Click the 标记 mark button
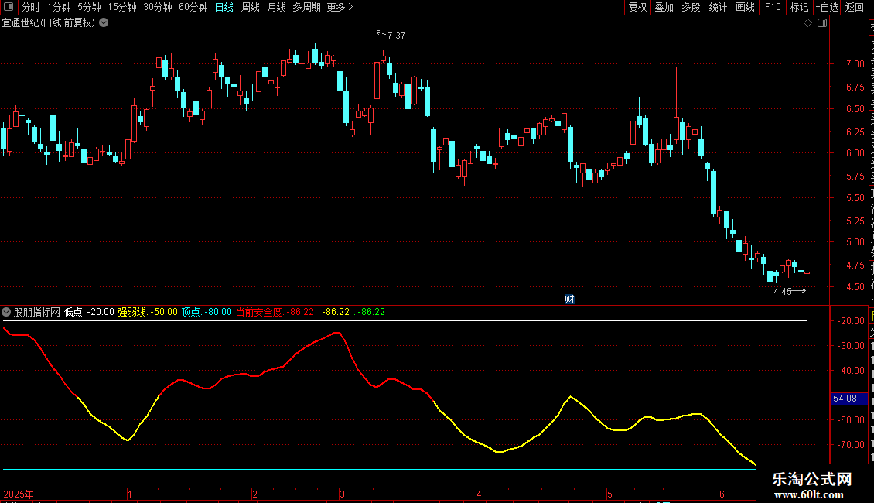The image size is (874, 503). (x=799, y=7)
